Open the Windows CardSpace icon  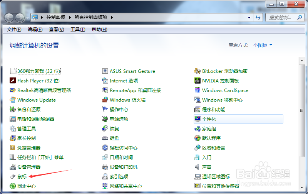[x=198, y=90]
